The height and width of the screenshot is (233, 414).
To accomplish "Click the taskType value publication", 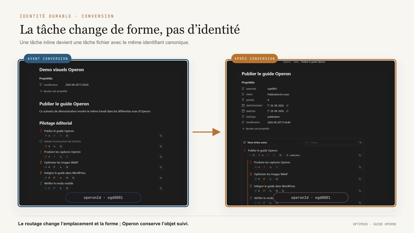I will pyautogui.click(x=273, y=117).
